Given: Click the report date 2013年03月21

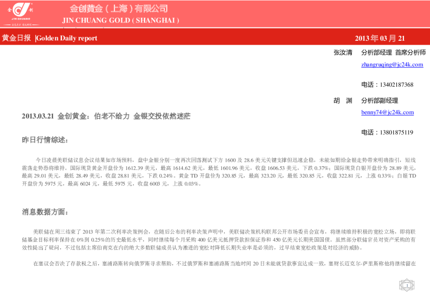Looking at the screenshot, I should [x=379, y=38].
